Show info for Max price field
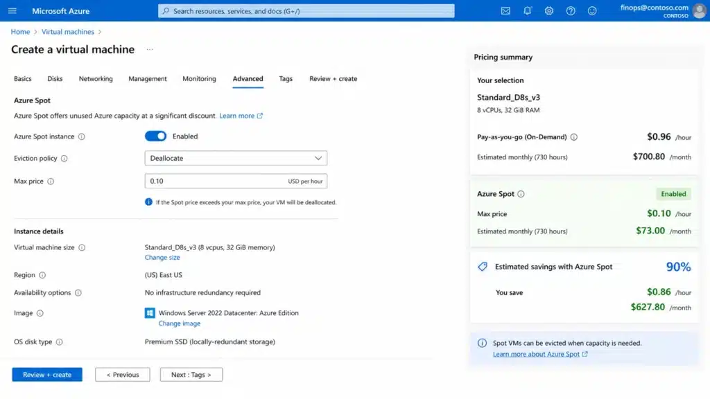 (51, 181)
